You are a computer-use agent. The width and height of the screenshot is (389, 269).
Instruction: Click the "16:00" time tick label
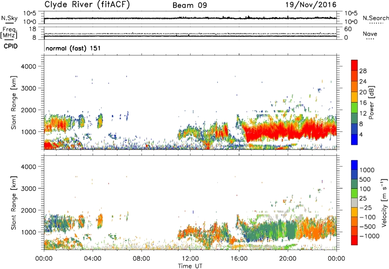click(239, 259)
